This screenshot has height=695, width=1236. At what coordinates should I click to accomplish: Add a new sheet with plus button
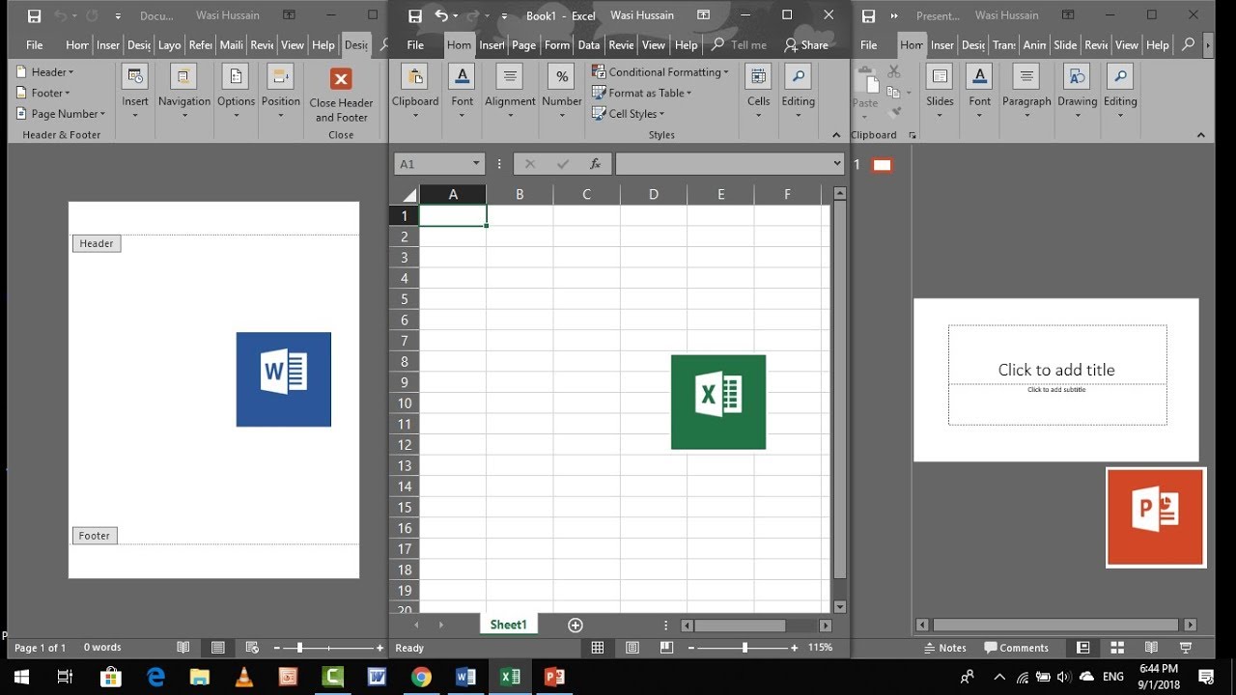tap(576, 625)
